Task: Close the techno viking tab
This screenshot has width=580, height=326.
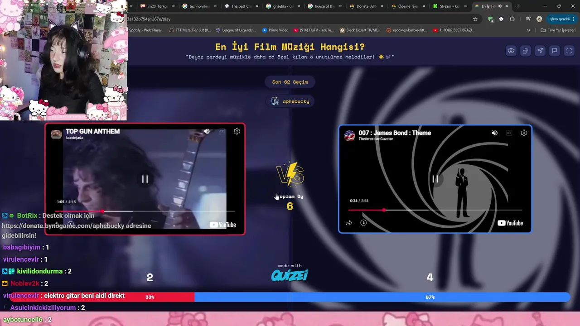Action: [215, 6]
